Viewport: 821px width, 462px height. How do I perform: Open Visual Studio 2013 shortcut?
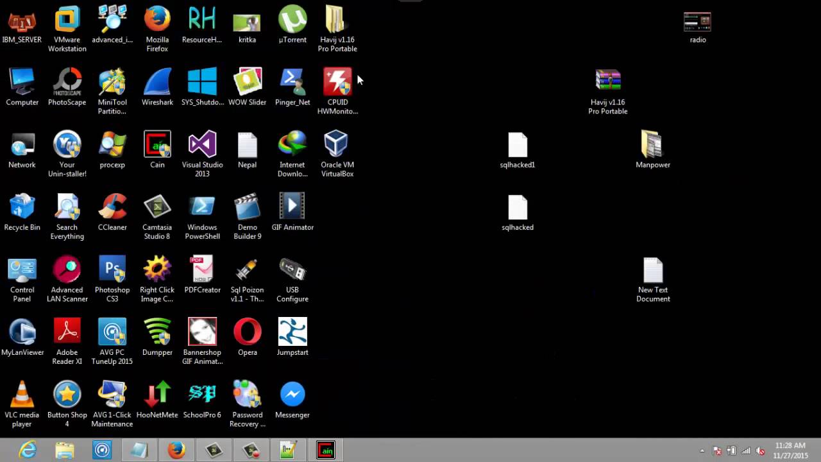pos(202,155)
